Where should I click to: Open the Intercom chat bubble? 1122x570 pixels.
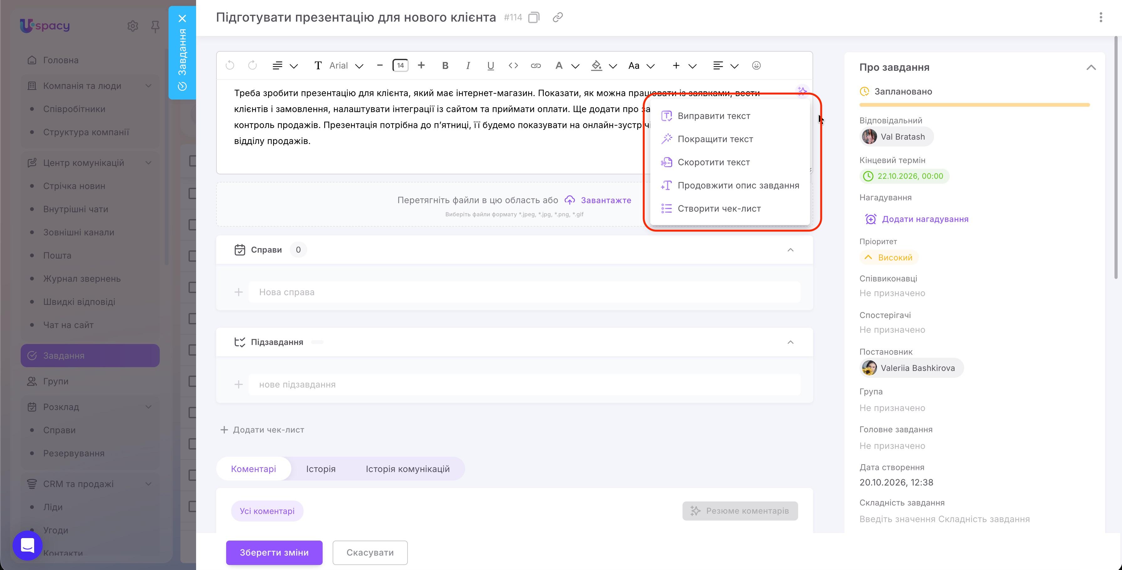(x=28, y=545)
